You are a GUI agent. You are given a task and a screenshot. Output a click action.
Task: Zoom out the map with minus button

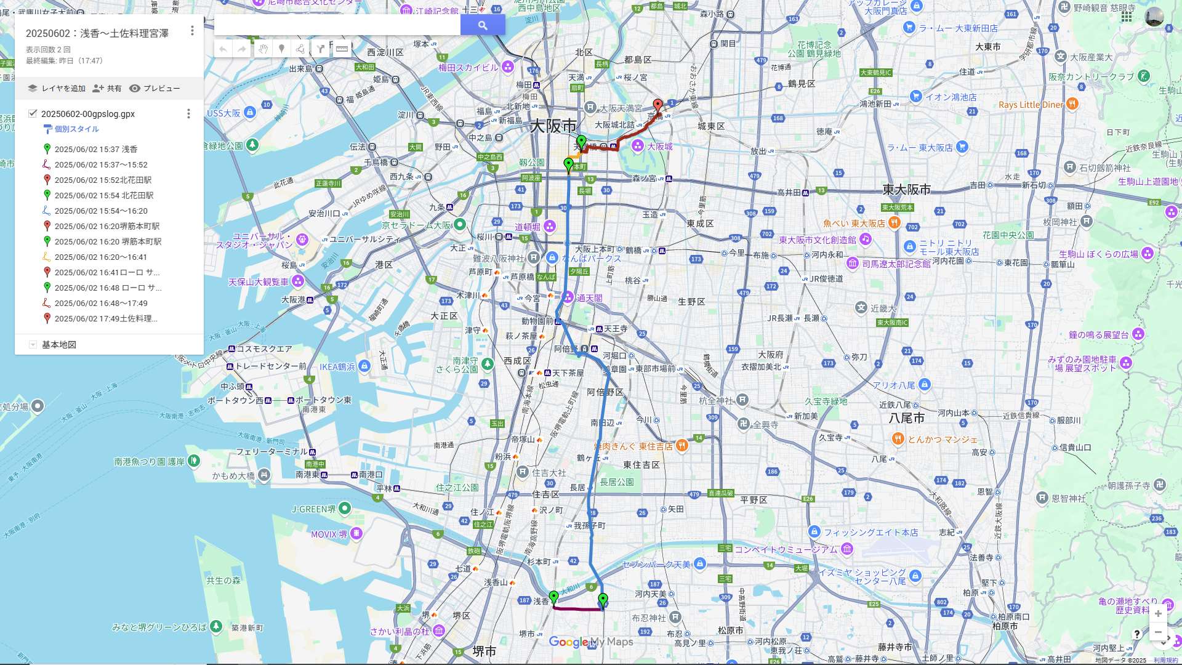coord(1158,632)
